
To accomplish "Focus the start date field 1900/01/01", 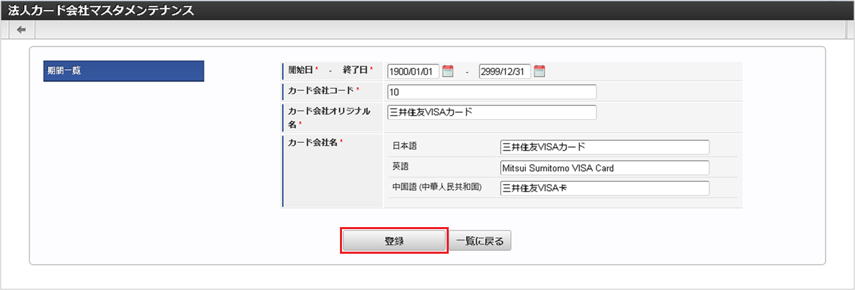I will point(413,71).
